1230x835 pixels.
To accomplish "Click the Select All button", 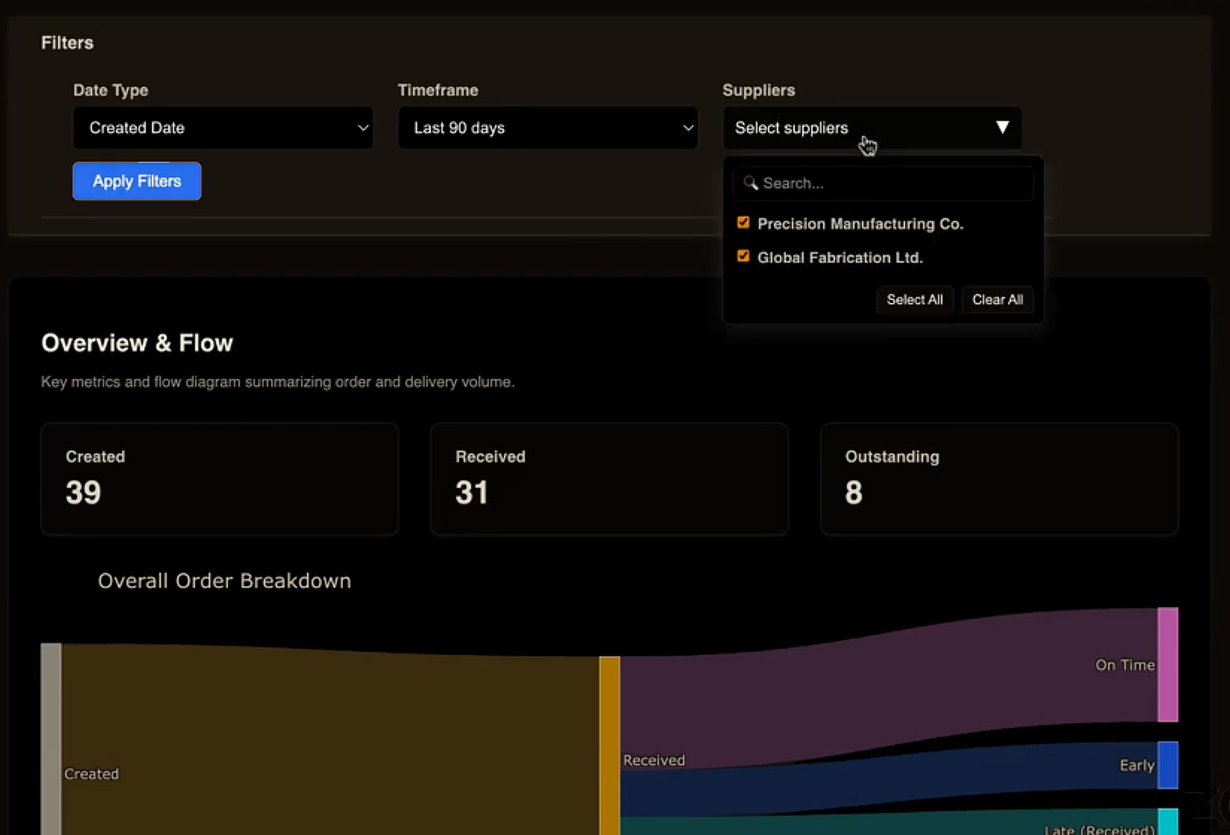I will (914, 300).
